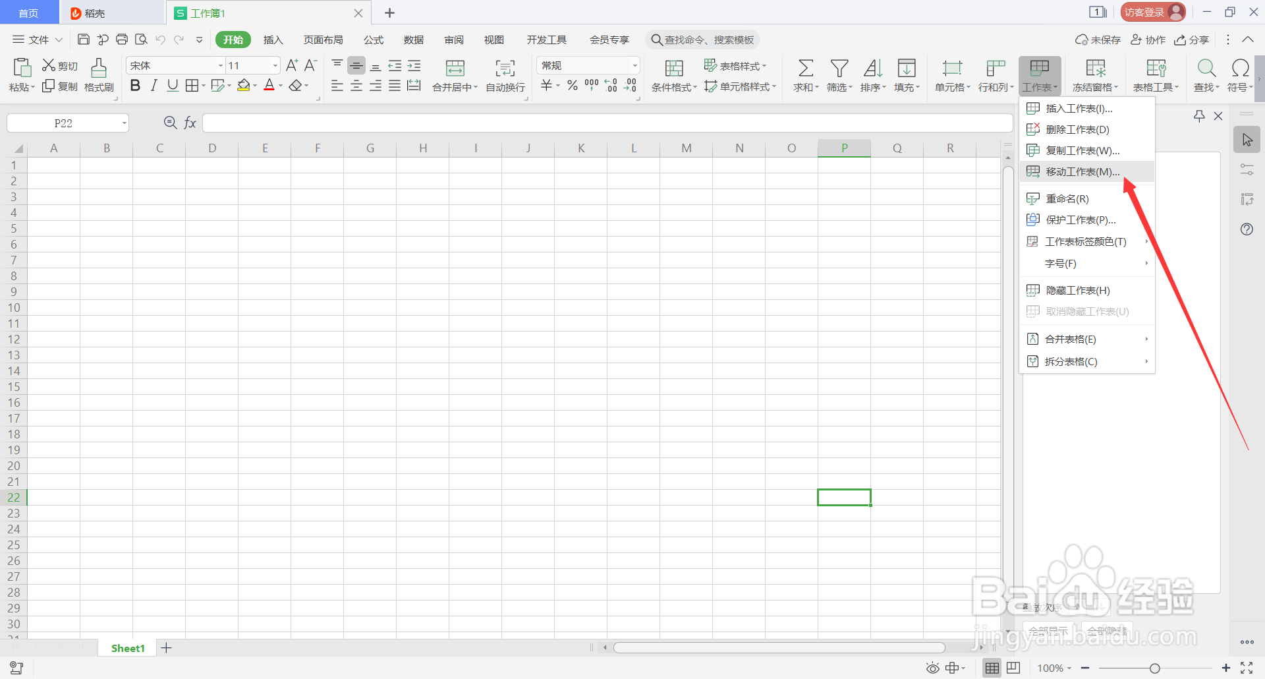
Task: Click the 访客登录 login button
Action: 1153,12
